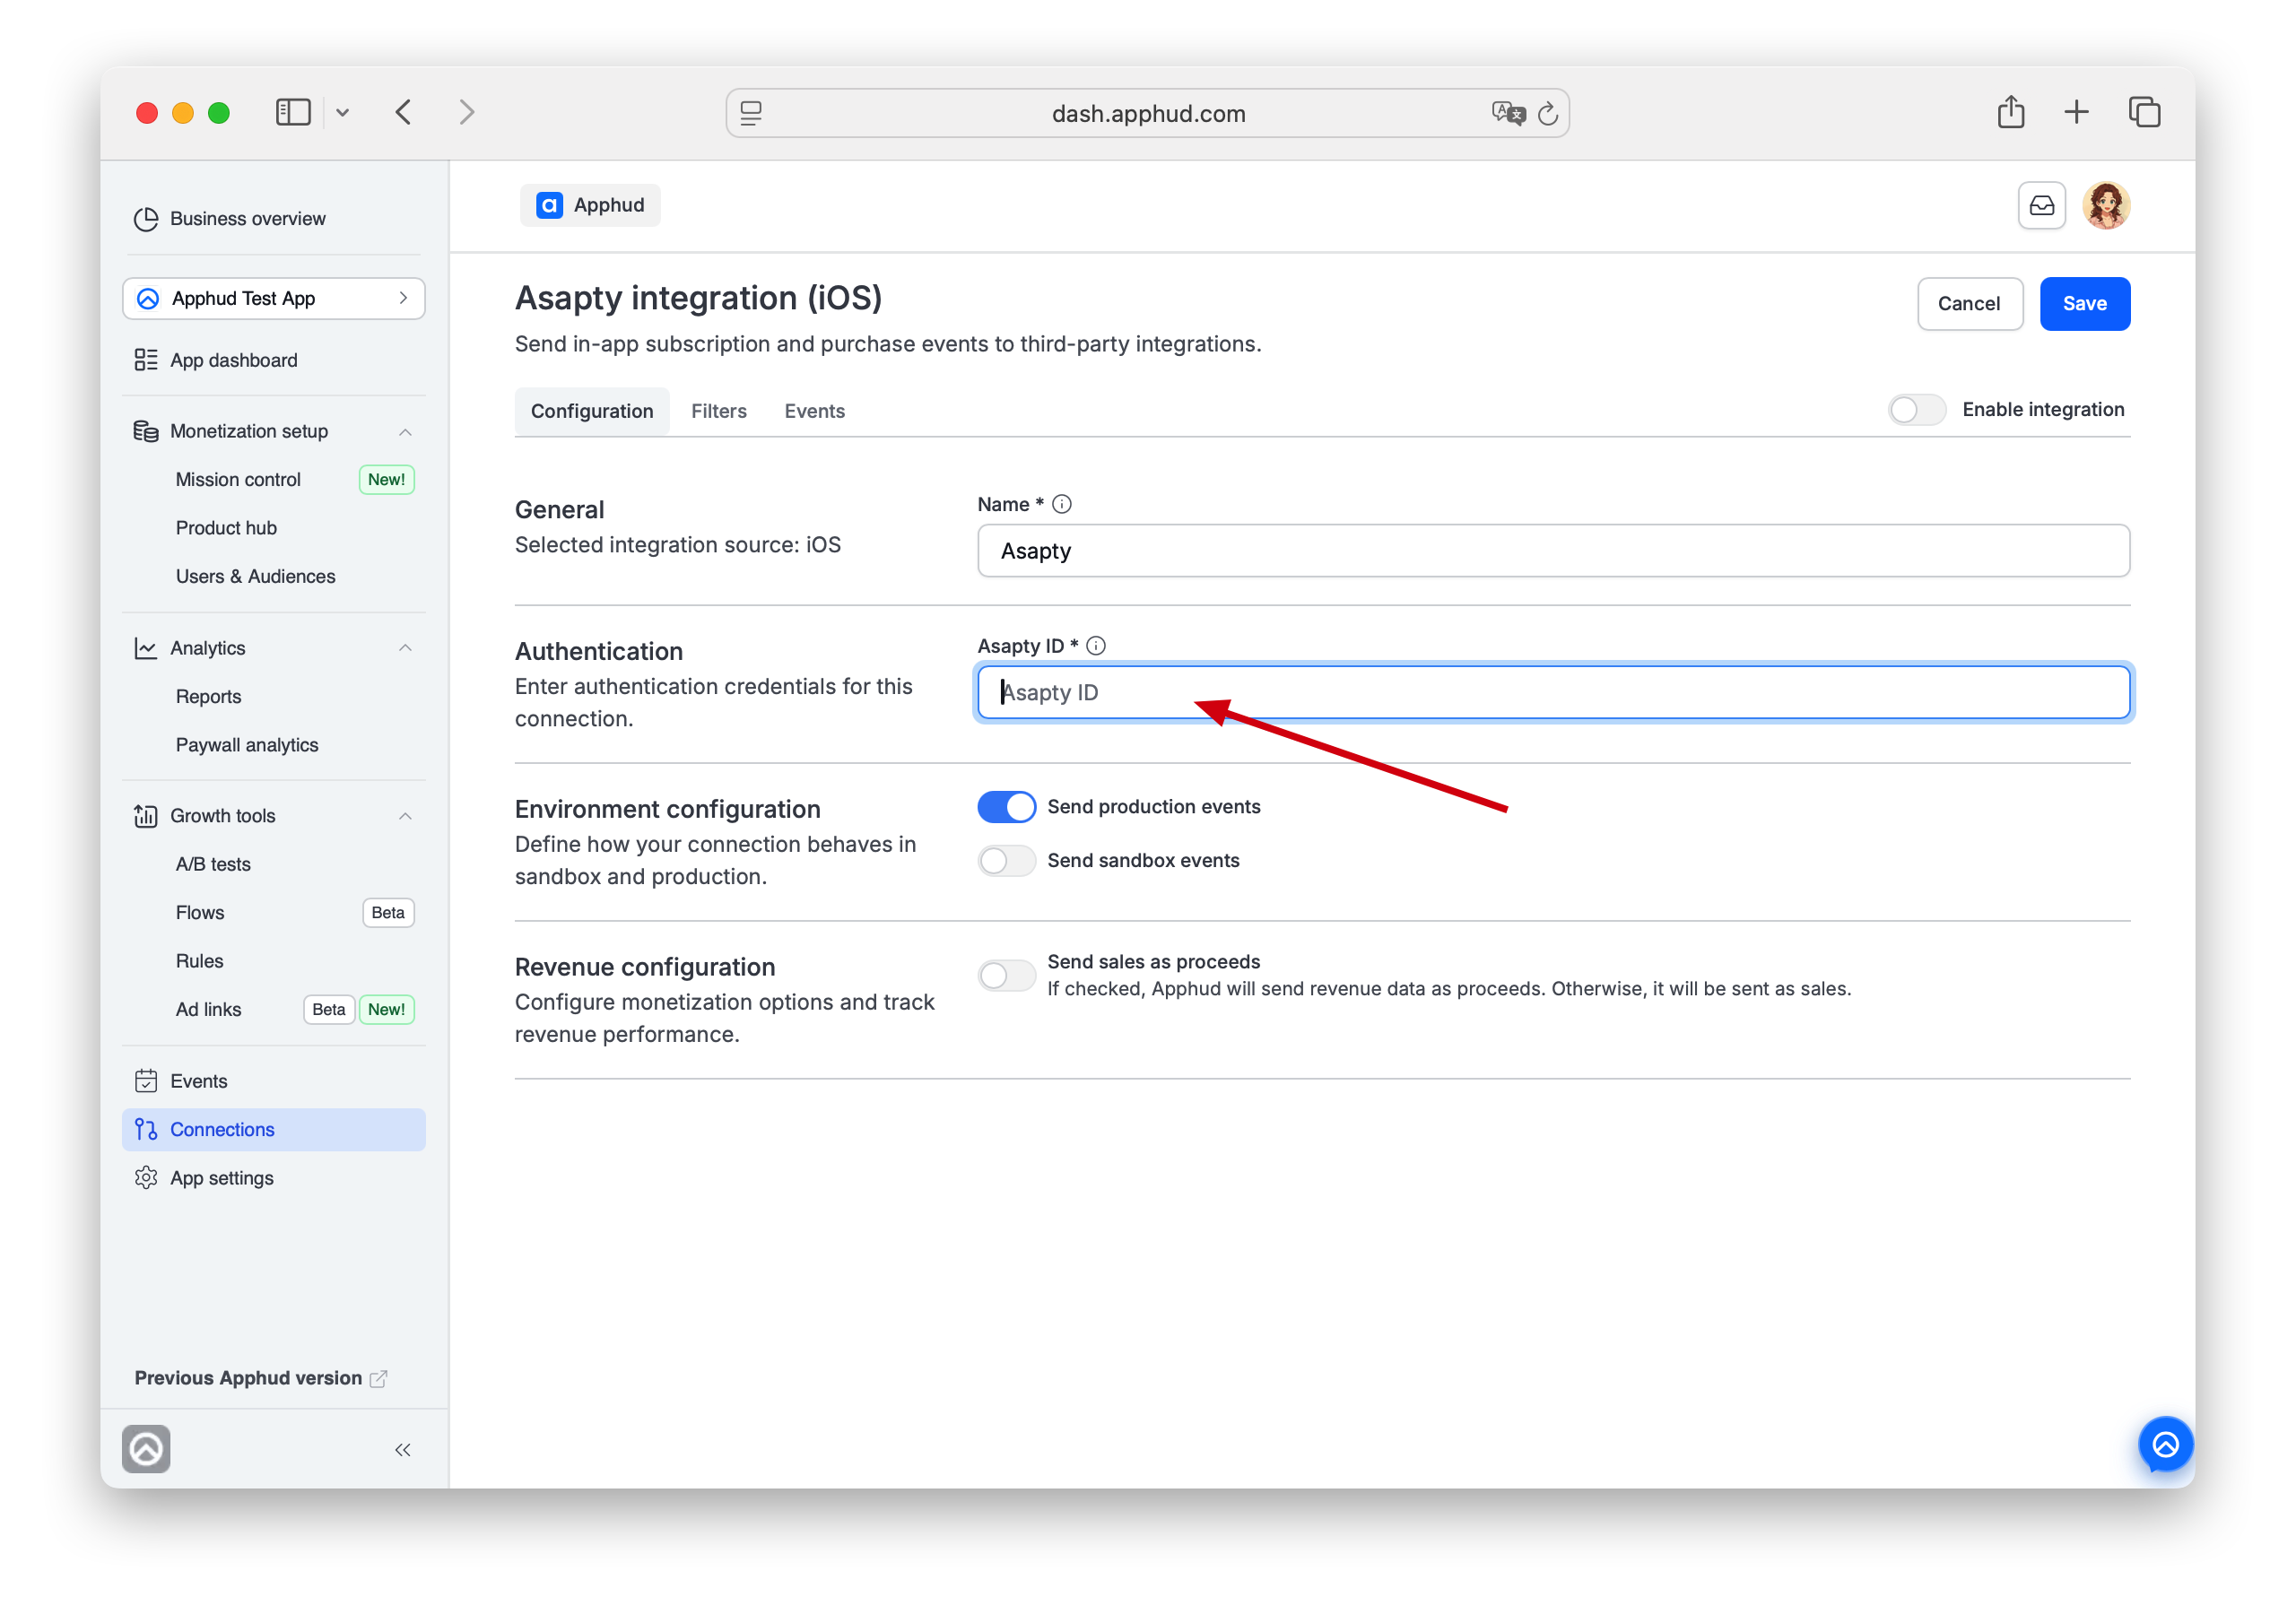The image size is (2296, 1623).
Task: Collapse sidebar with double-chevron icon
Action: (402, 1449)
